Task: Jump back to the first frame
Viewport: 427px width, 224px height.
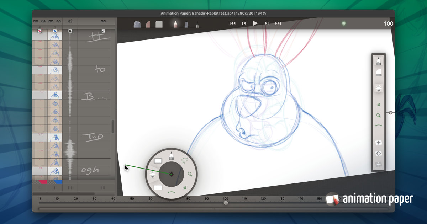Action: pyautogui.click(x=232, y=23)
